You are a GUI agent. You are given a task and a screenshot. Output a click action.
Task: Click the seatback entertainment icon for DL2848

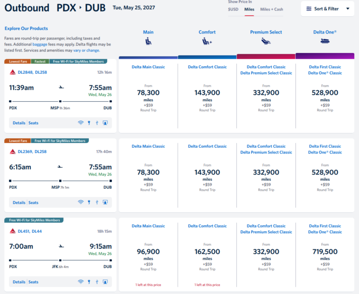105,123
